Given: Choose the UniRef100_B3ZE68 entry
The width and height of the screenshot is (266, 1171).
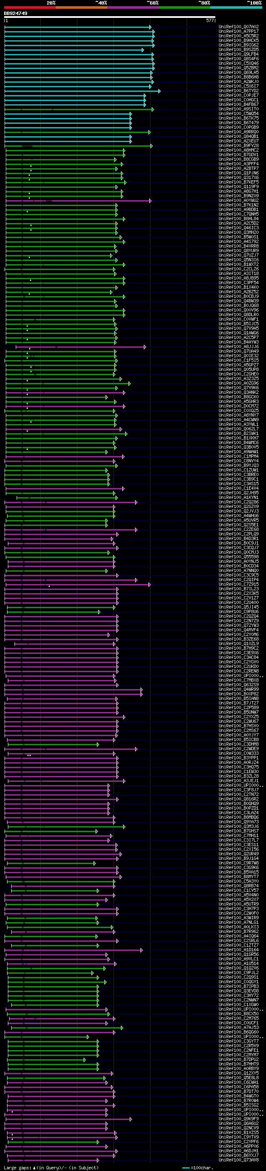Looking at the screenshot, I should (x=239, y=639).
